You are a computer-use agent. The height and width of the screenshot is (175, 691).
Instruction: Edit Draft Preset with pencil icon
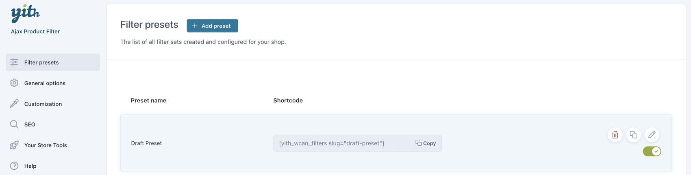pos(652,134)
